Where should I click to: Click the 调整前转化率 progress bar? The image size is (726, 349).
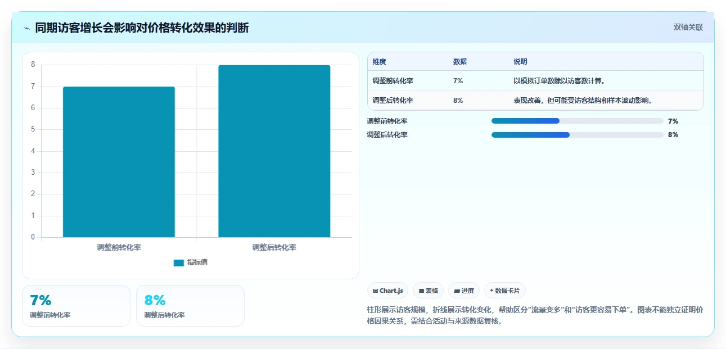(x=578, y=121)
